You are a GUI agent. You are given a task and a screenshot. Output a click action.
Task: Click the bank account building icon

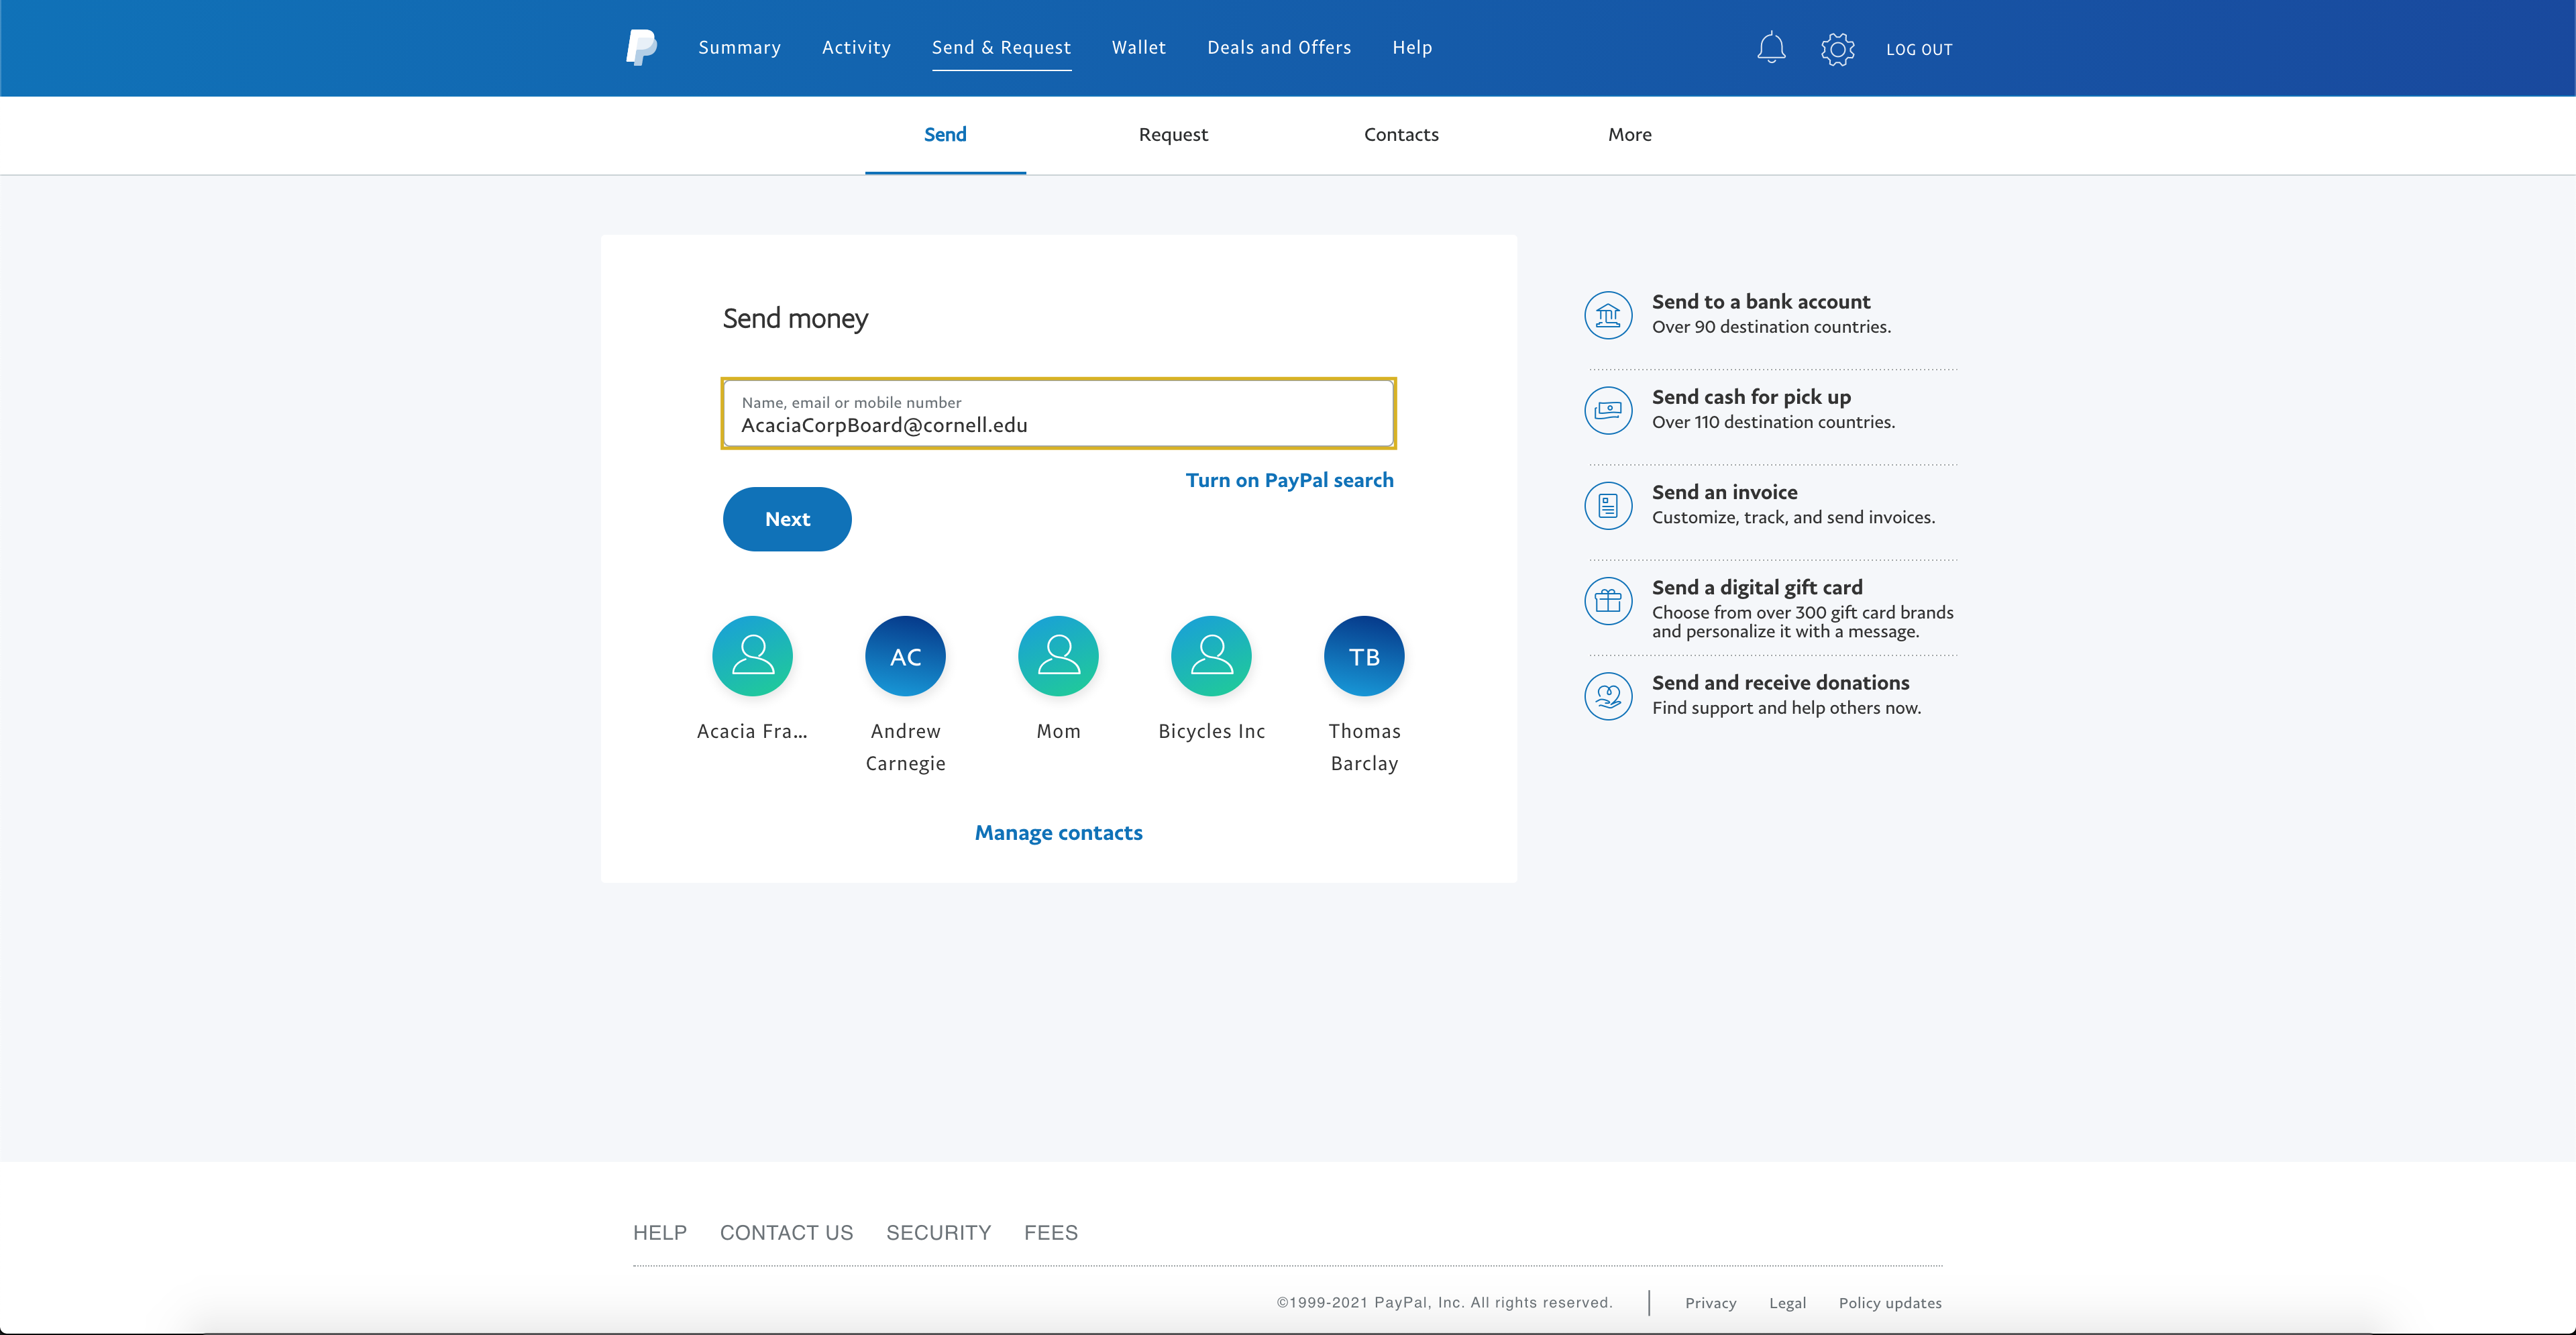(x=1608, y=315)
